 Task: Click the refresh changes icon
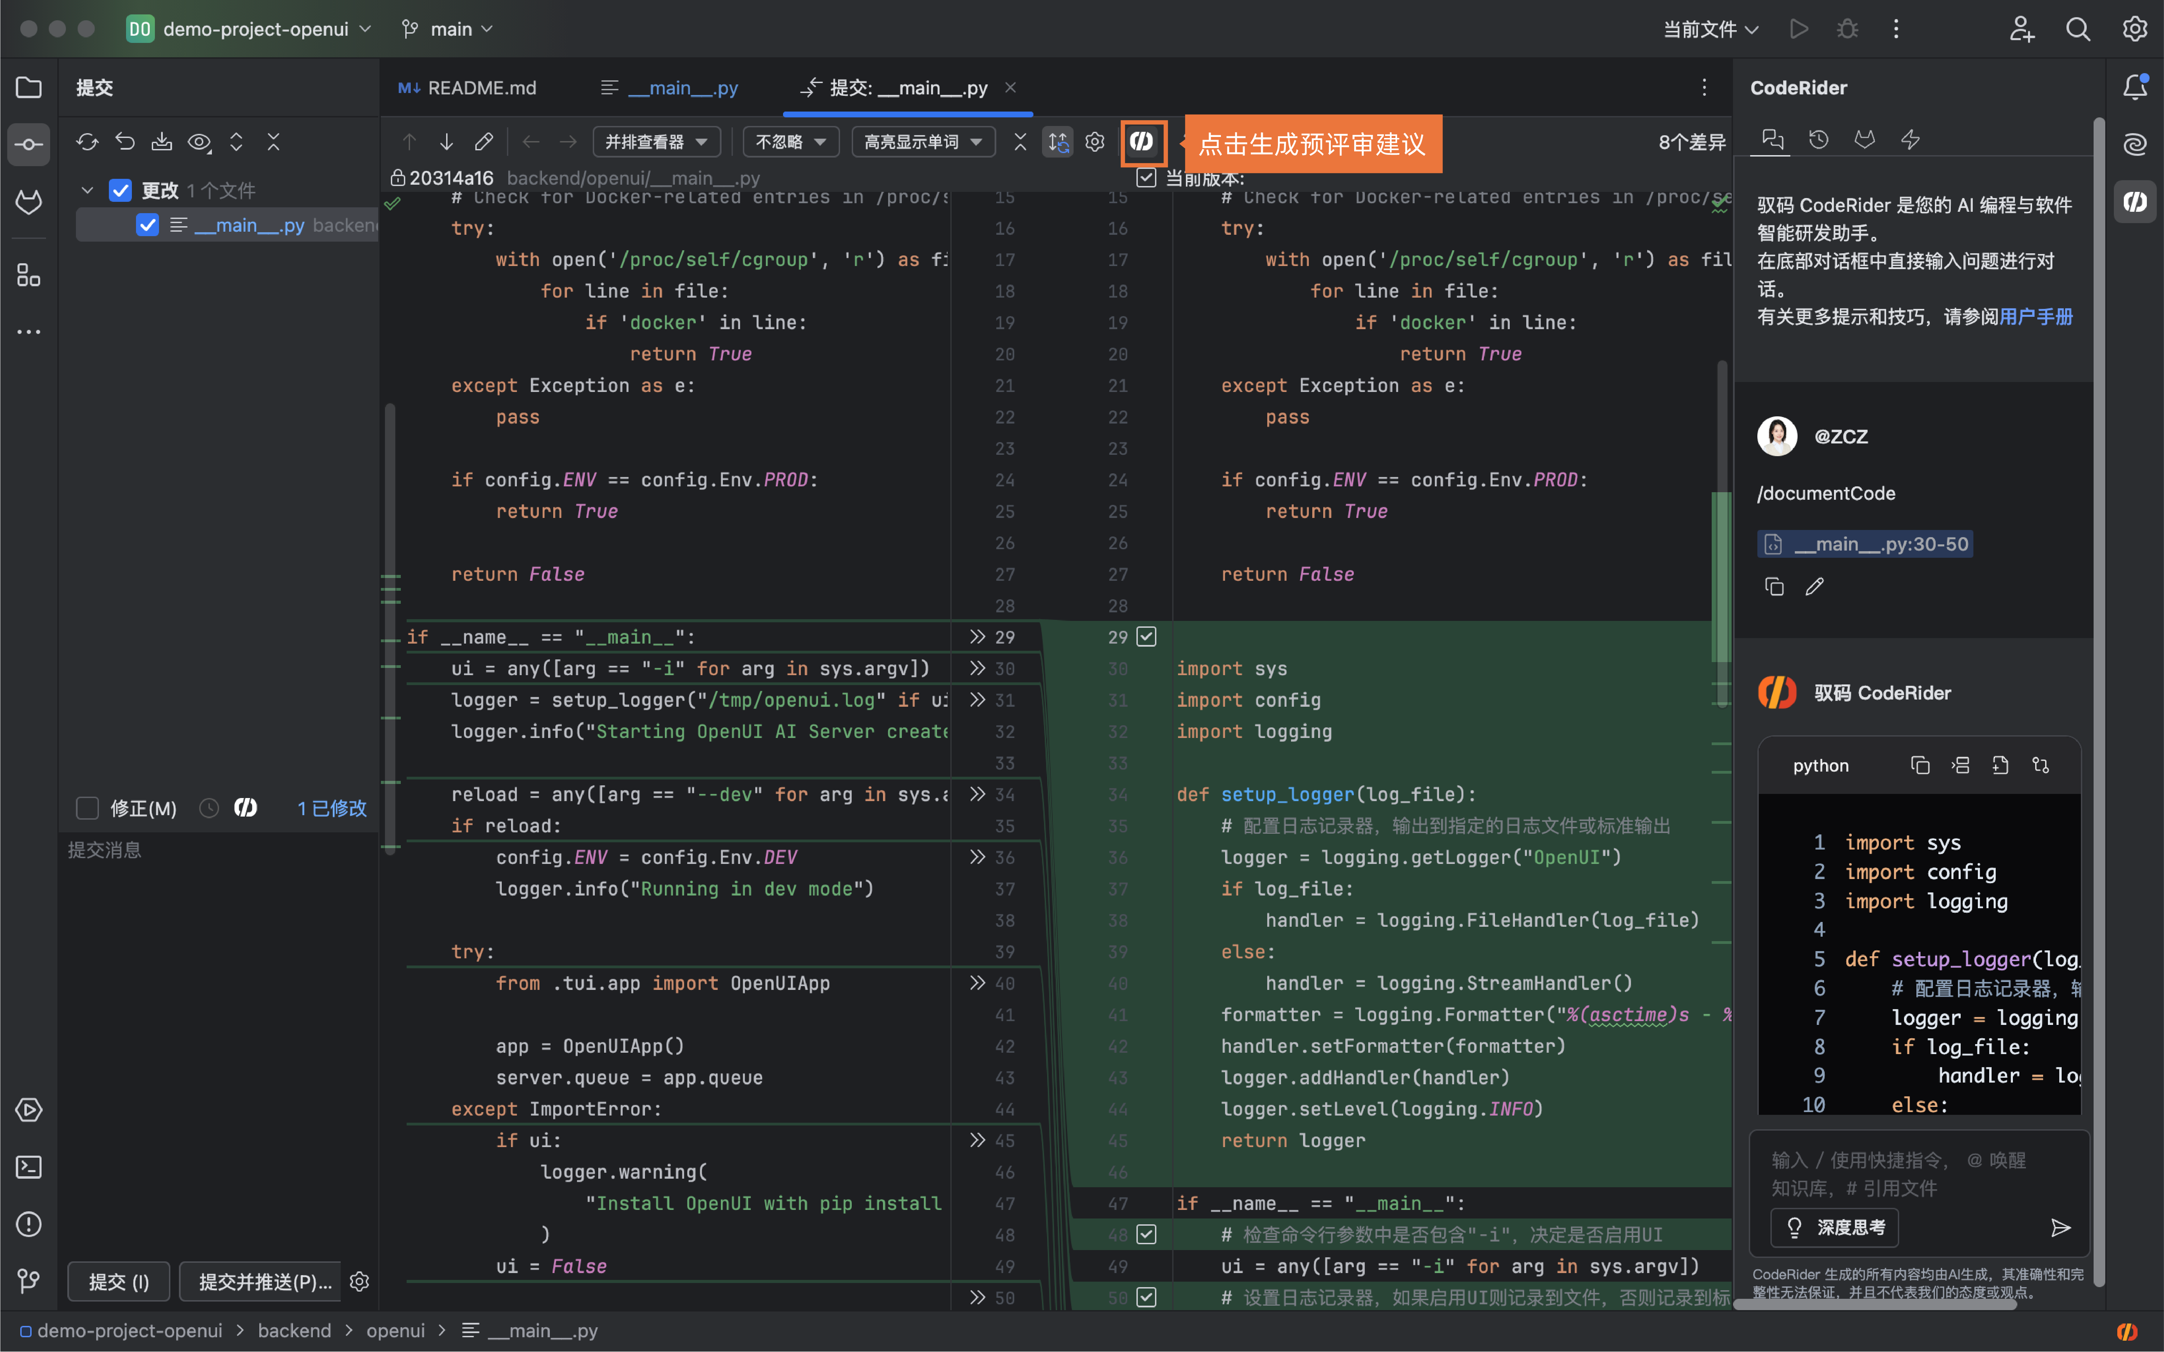(x=87, y=142)
